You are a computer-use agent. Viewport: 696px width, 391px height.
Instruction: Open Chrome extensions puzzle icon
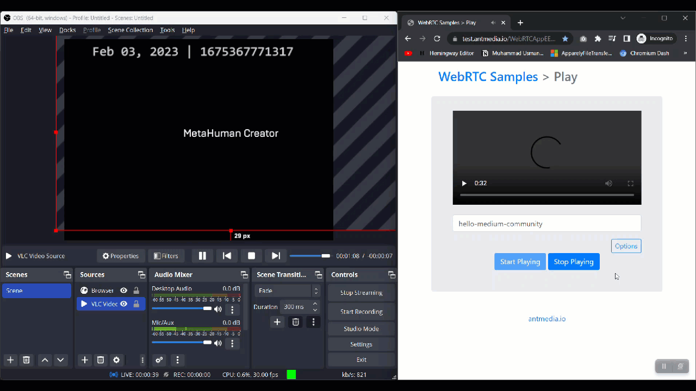[598, 39]
